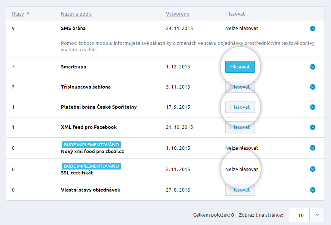Screen dimensions: 331x225
Task: Click the BUDE IMPLEMENTOVÁNO badge on SSL certifikát
Action: (91, 166)
